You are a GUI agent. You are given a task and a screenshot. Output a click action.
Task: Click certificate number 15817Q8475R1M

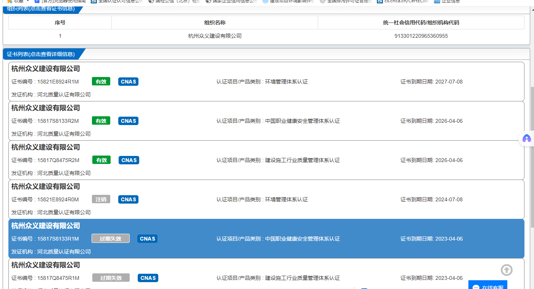(x=58, y=278)
